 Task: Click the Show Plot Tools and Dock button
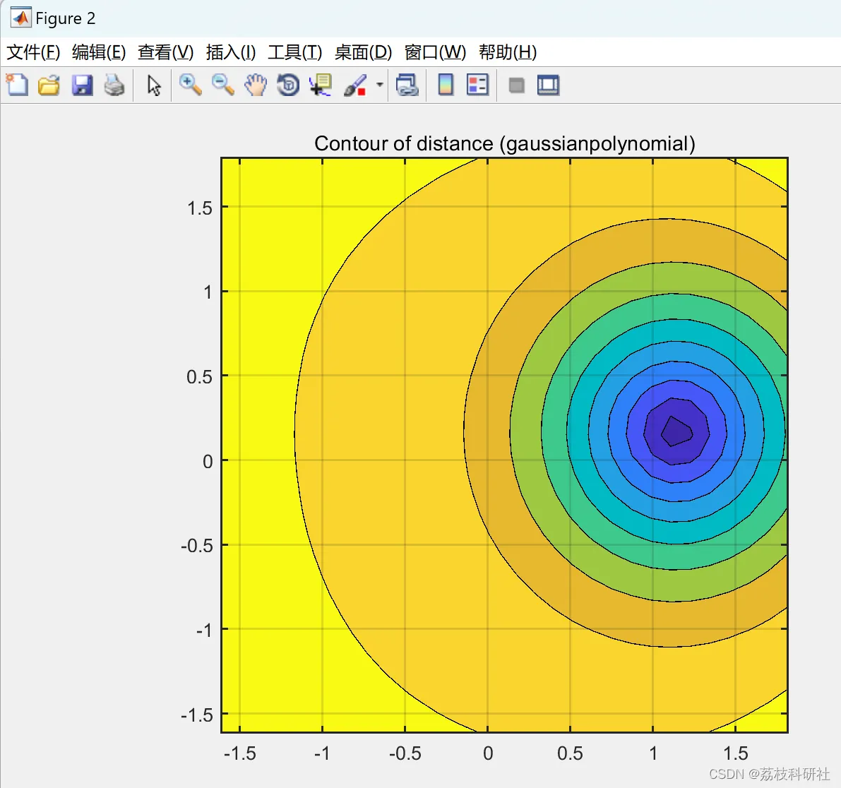pos(548,85)
